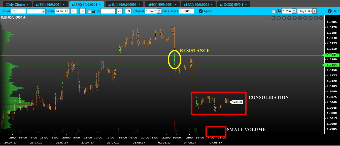
Task: Click the padlock icon next to the To date
Action: click(94, 11)
